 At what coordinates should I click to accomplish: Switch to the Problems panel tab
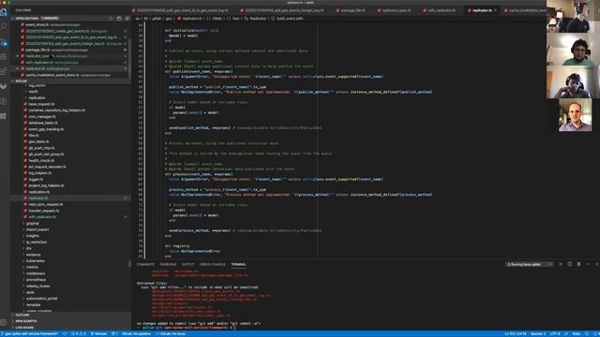tap(168, 264)
